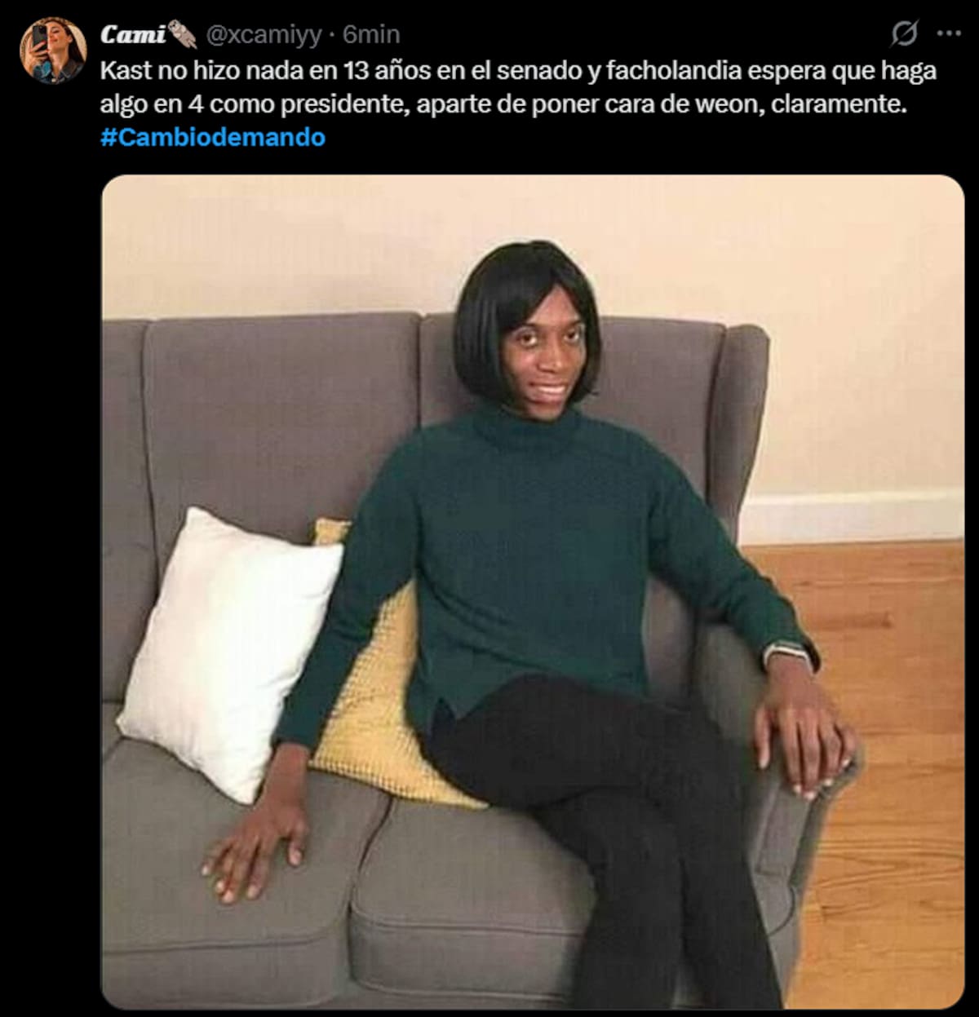Open the three-dot more options menu
The image size is (979, 1017).
(949, 34)
